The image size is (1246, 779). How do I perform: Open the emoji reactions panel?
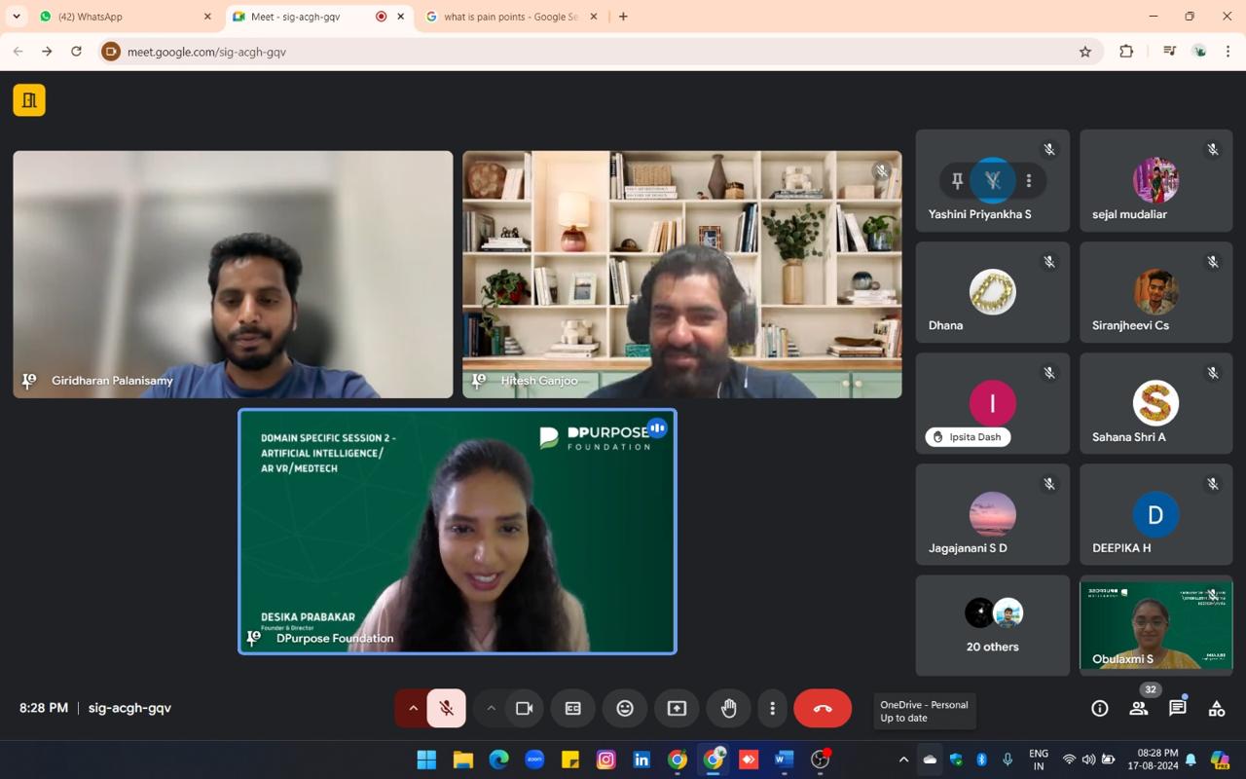(x=625, y=709)
